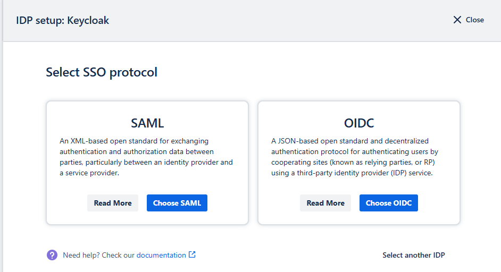Click the IDP setup: Keycloak title
Viewport: 501px width, 272px height.
pyautogui.click(x=63, y=20)
